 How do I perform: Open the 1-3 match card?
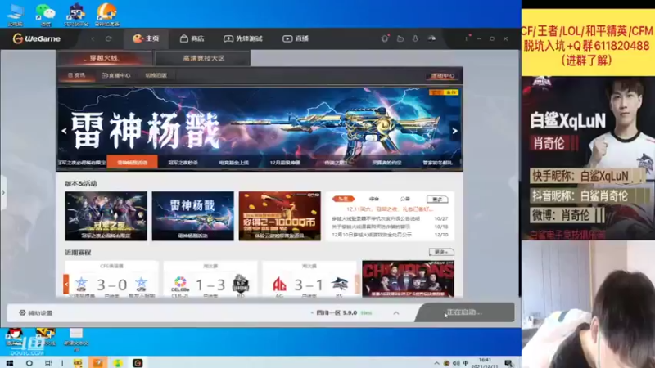pos(210,279)
